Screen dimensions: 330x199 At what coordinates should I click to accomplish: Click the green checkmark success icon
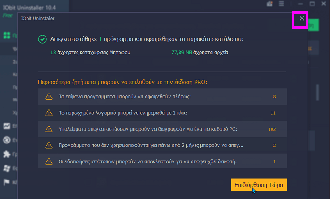point(42,39)
